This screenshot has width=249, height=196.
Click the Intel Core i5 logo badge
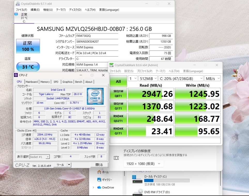95,96
